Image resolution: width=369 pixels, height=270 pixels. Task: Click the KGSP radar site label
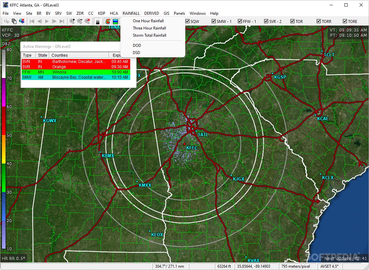point(280,77)
